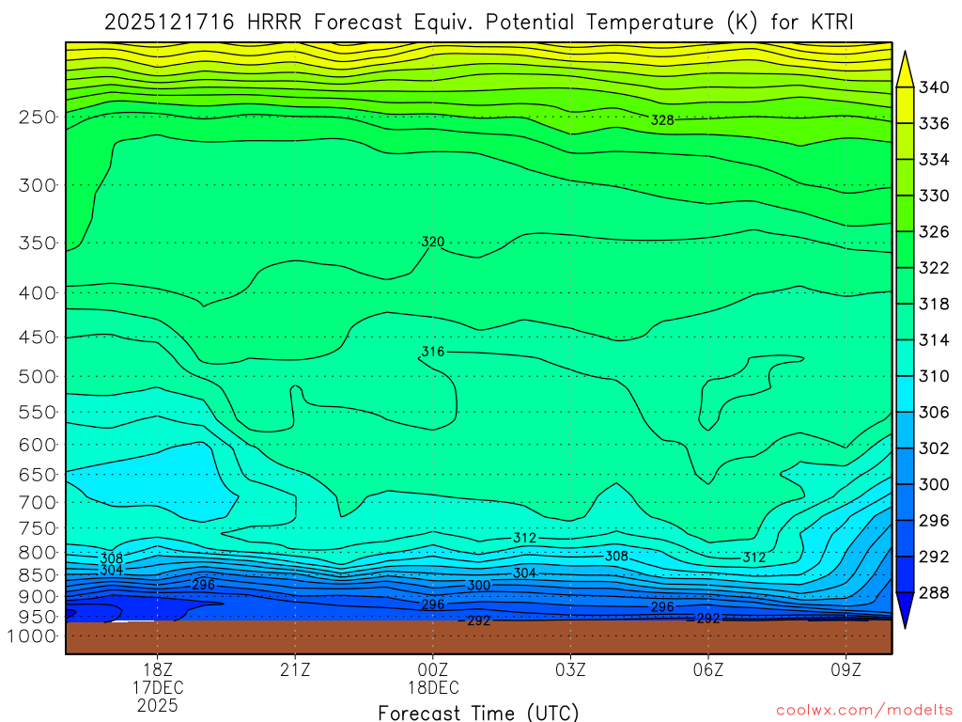Click the 650 pressure axis label
Image resolution: width=962 pixels, height=722 pixels.
(38, 475)
